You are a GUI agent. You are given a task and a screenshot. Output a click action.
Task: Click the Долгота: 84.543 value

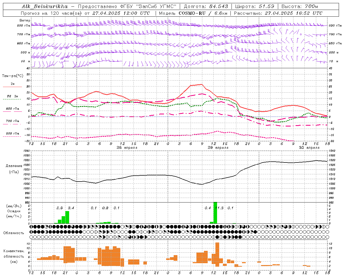206,6
